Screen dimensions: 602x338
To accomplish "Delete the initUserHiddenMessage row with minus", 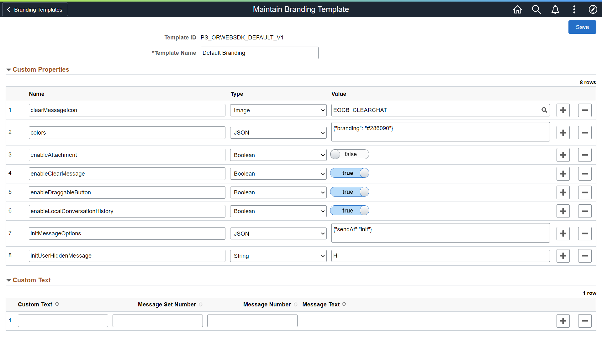I will [x=585, y=256].
